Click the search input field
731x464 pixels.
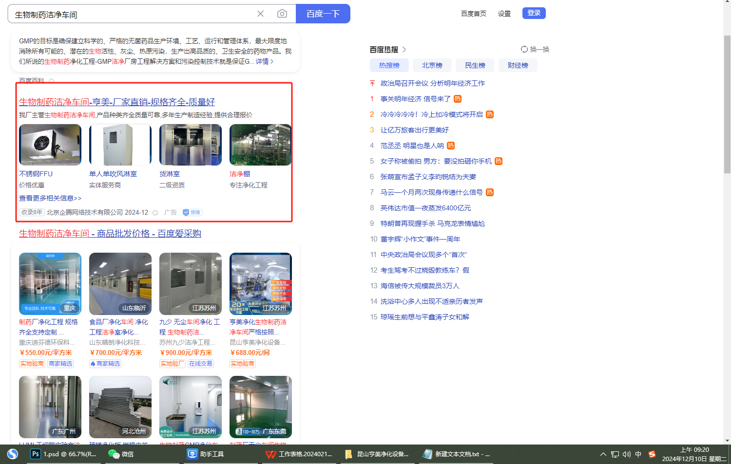(x=132, y=14)
